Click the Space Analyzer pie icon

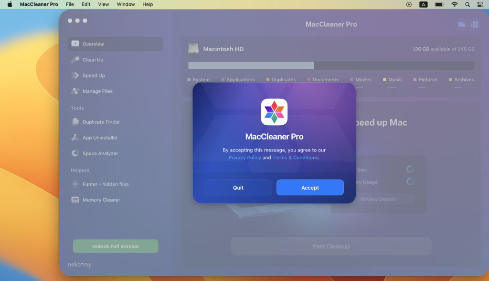(75, 153)
